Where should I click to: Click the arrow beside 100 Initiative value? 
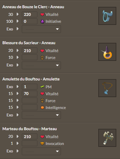[17, 21]
